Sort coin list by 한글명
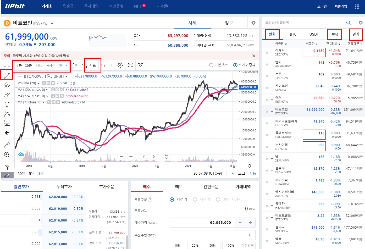The width and height of the screenshot is (365, 249). click(281, 44)
